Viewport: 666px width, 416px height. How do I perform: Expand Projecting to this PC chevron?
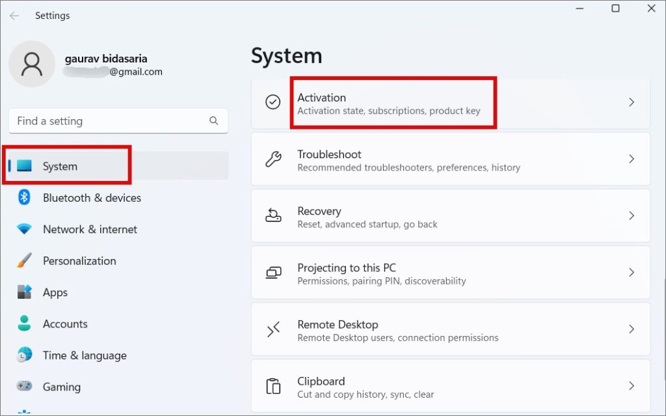632,272
